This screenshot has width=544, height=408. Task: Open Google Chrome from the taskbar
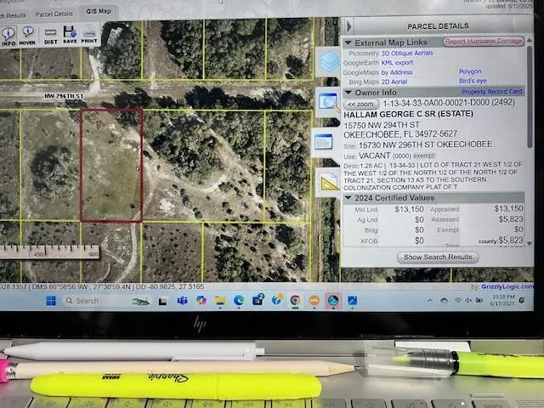pos(295,300)
